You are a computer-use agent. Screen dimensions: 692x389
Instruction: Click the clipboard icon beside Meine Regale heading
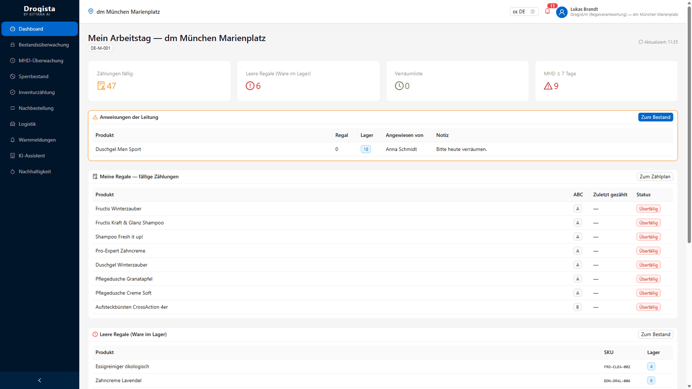tap(95, 176)
